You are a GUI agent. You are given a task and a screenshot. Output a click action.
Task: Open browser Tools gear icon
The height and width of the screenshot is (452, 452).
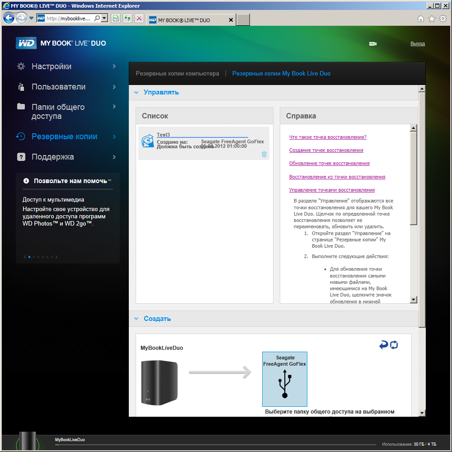443,19
